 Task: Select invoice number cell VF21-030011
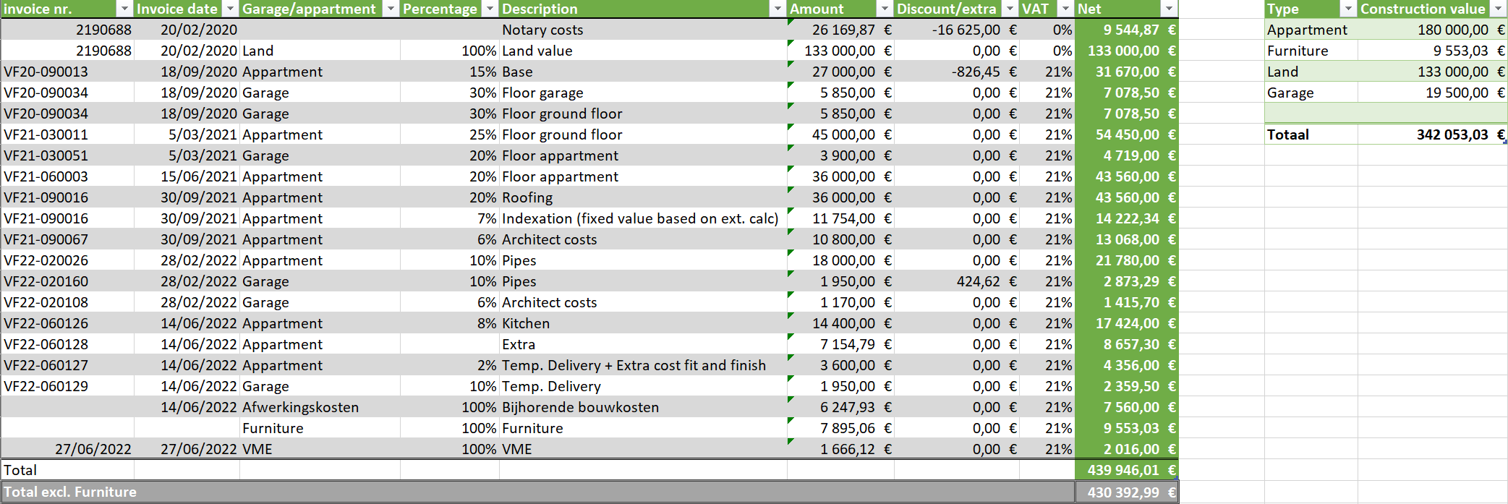point(67,134)
